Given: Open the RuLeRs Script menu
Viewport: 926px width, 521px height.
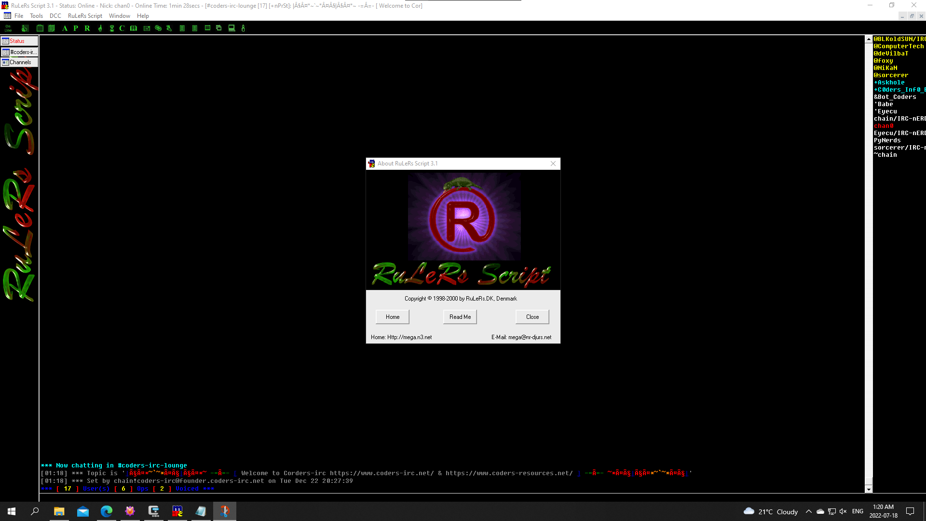Looking at the screenshot, I should tap(85, 16).
